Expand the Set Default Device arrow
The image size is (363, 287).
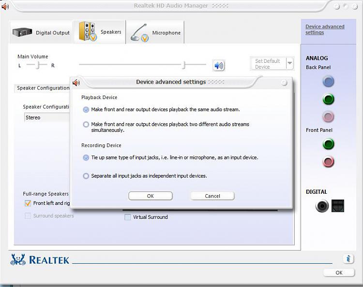pos(290,63)
